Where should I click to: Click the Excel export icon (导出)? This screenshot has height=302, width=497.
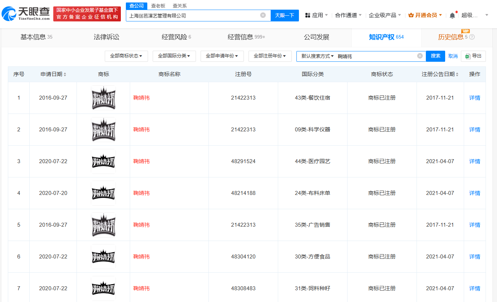[x=468, y=56]
